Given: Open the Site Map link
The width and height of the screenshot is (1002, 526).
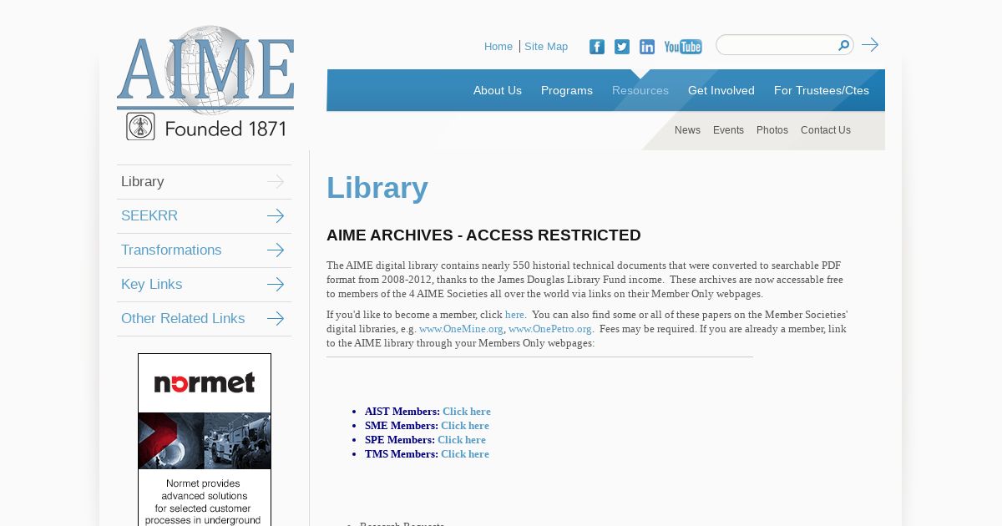Looking at the screenshot, I should tap(546, 47).
